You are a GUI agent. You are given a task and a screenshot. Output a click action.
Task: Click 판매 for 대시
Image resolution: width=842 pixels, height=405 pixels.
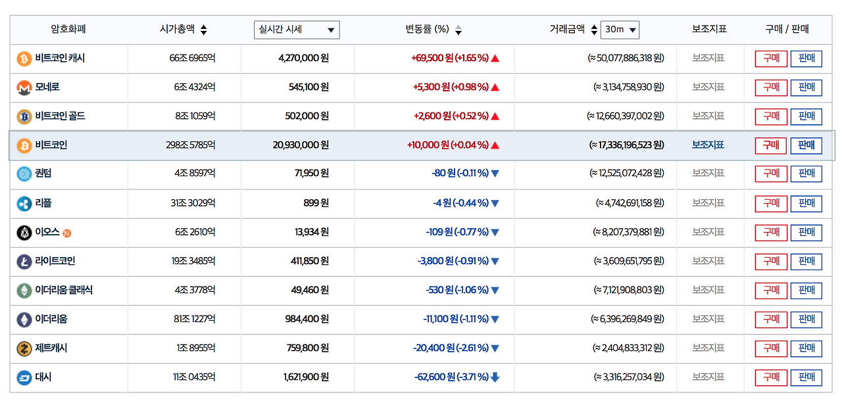(806, 377)
